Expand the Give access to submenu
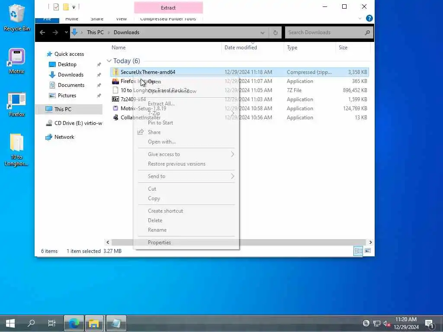This screenshot has height=332, width=443. point(186,154)
